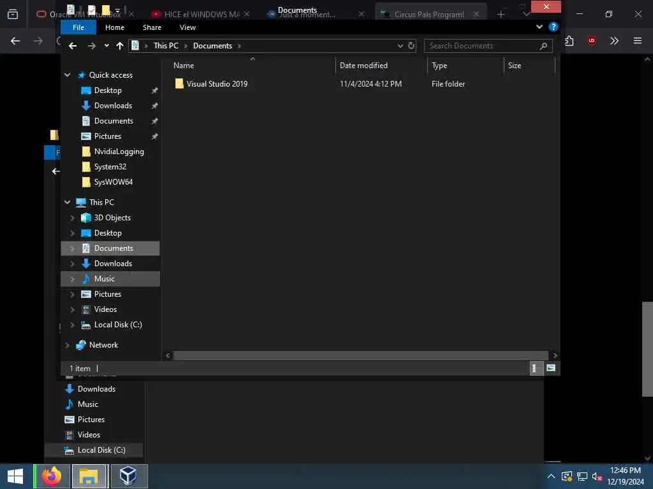Viewport: 653px width, 489px height.
Task: Expand 3D Objects under This PC
Action: (x=73, y=218)
